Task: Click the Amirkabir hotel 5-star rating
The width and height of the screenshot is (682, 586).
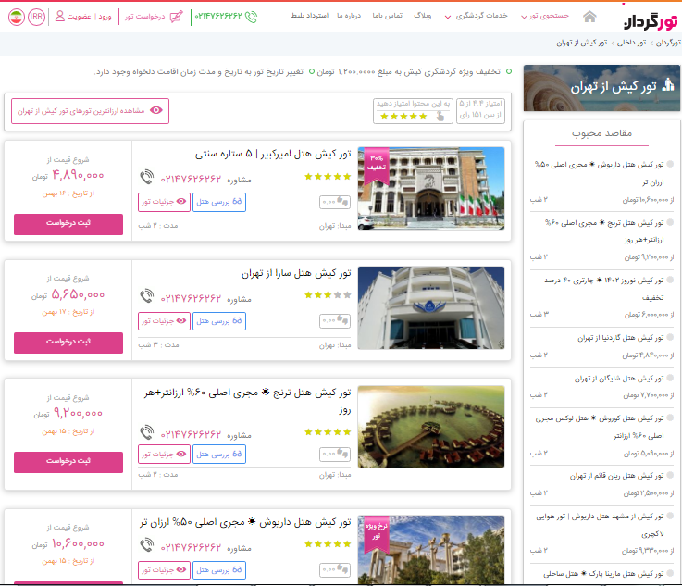Action: (x=328, y=177)
